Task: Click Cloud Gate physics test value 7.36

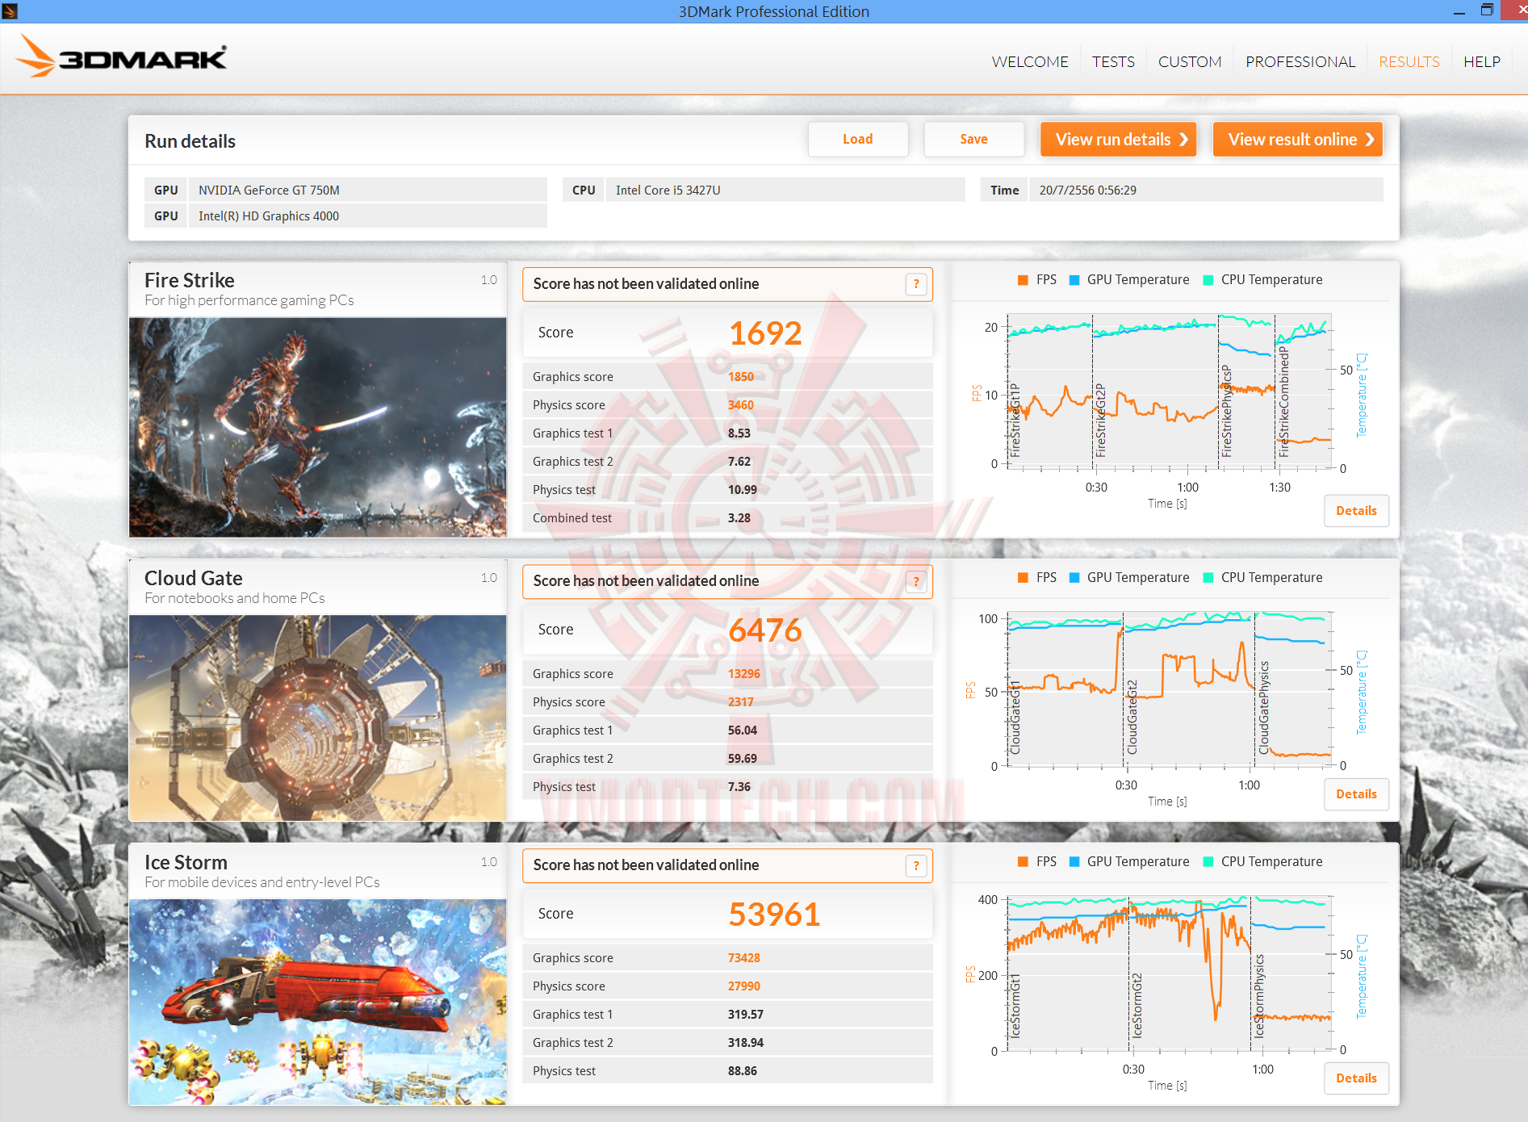Action: click(x=739, y=787)
